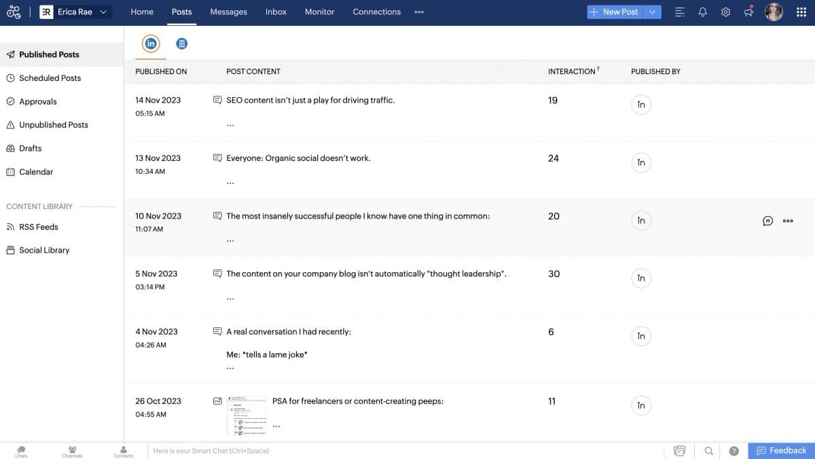Click the New Post button
815x459 pixels.
pyautogui.click(x=614, y=12)
